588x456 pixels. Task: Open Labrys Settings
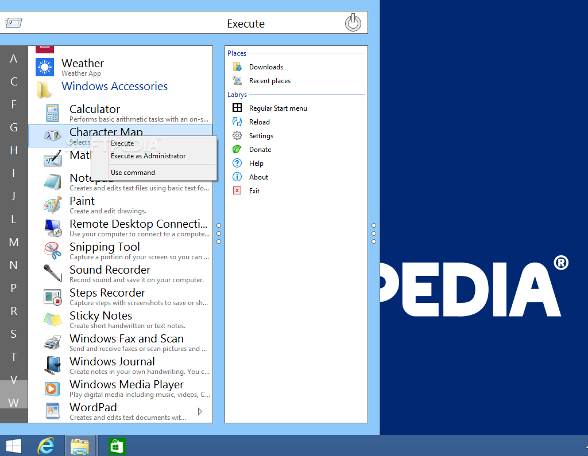click(261, 135)
